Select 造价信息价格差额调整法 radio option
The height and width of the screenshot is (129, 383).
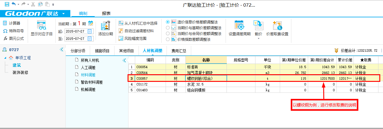(x=168, y=22)
